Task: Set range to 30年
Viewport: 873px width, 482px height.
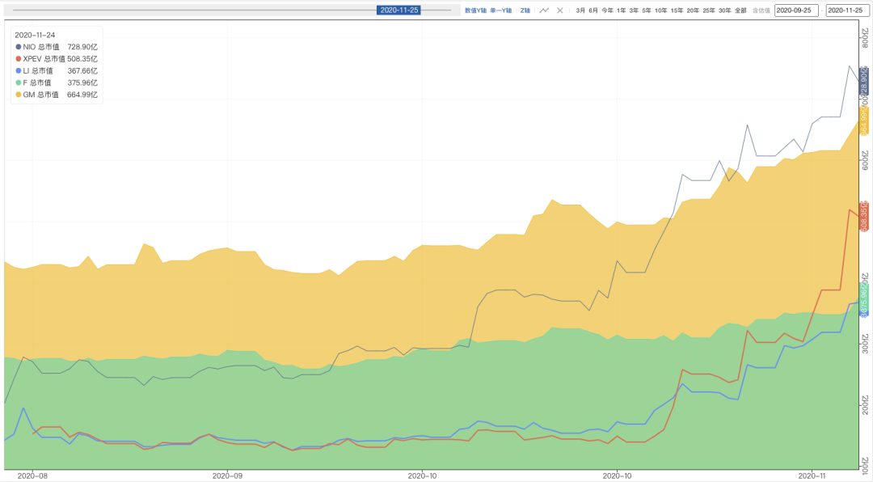Action: 725,11
